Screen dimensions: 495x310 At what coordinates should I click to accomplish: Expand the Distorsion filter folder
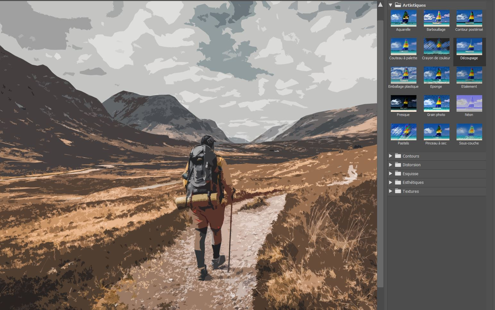[x=390, y=165]
